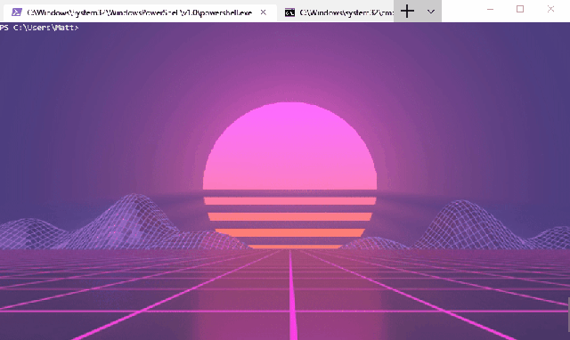Open a new tab with the plus button
This screenshot has height=340, width=570.
pyautogui.click(x=407, y=12)
